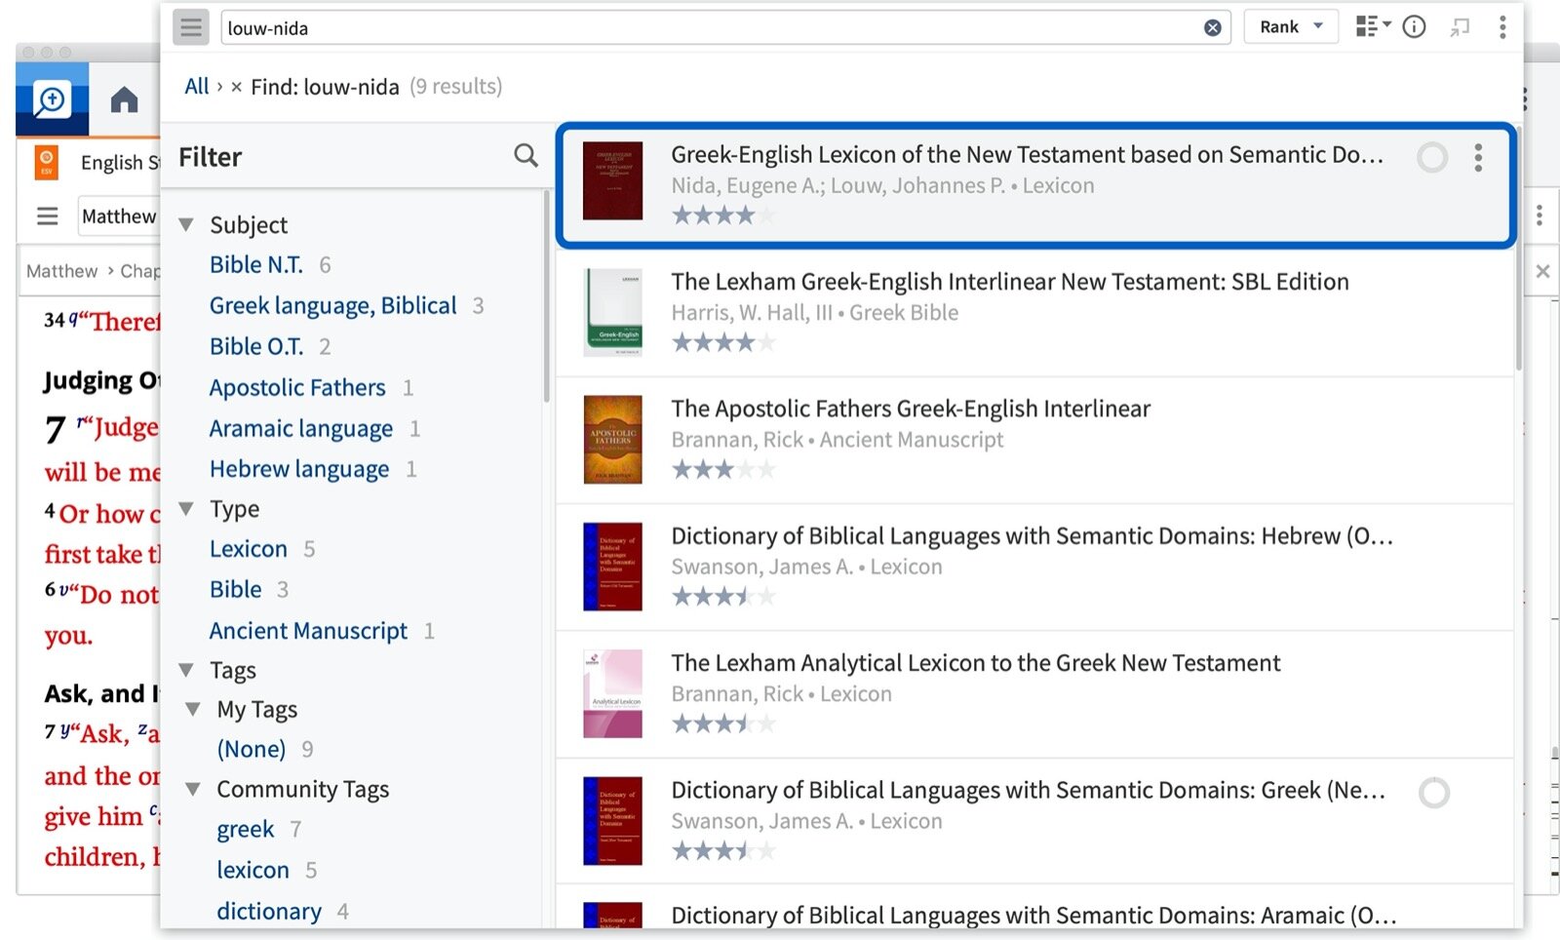Image resolution: width=1560 pixels, height=940 pixels.
Task: Search within the filter sidebar
Action: point(526,155)
